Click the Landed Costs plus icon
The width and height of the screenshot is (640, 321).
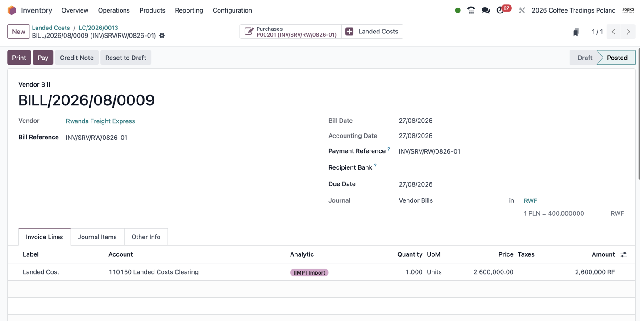pos(349,31)
